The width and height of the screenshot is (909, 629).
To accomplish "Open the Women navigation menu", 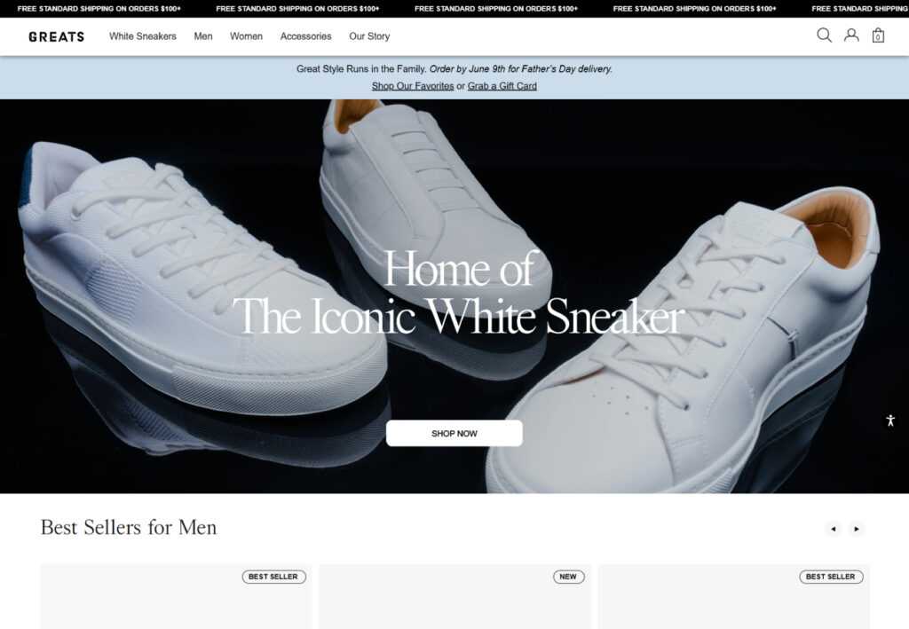I will [247, 35].
